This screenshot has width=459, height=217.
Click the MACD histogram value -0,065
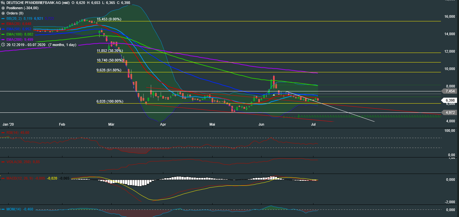click(x=65, y=178)
